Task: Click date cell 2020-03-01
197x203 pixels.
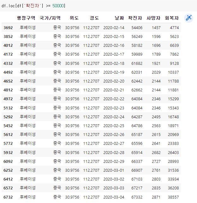Action: tap(114, 170)
